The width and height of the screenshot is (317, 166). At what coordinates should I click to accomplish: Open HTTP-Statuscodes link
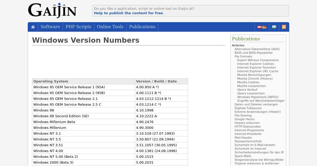[248, 126]
